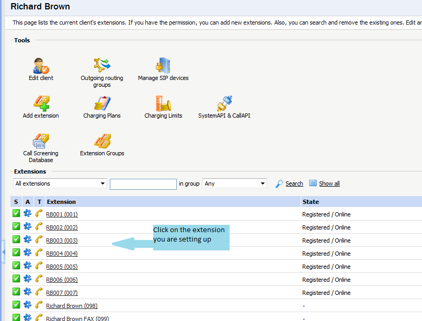Click the Richard Brown page title

coord(40,6)
